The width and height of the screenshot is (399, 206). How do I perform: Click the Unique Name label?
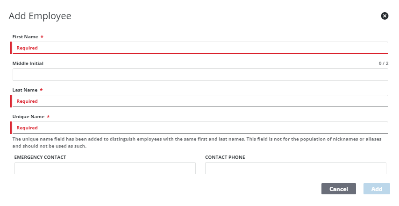click(28, 116)
